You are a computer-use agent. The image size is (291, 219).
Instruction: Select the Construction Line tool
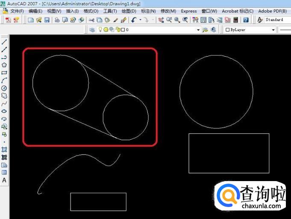coord(4,49)
